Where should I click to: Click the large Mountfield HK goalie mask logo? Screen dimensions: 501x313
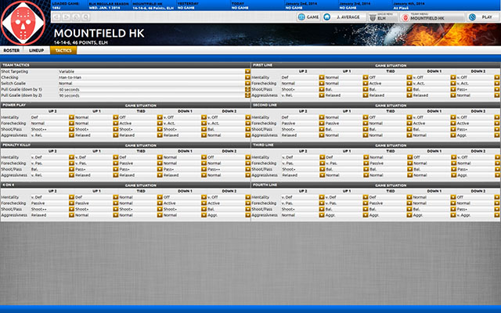point(23,23)
